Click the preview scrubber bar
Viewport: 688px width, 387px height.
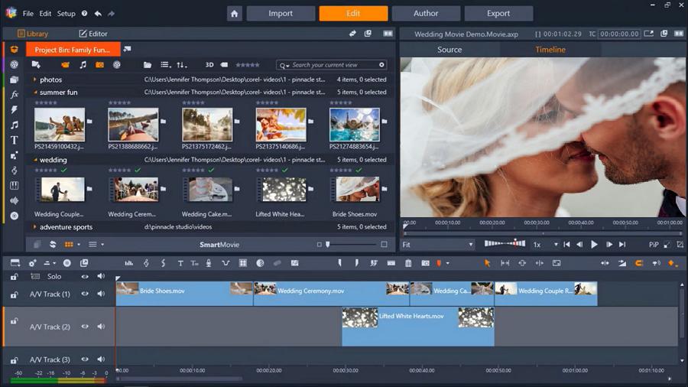[x=543, y=233]
